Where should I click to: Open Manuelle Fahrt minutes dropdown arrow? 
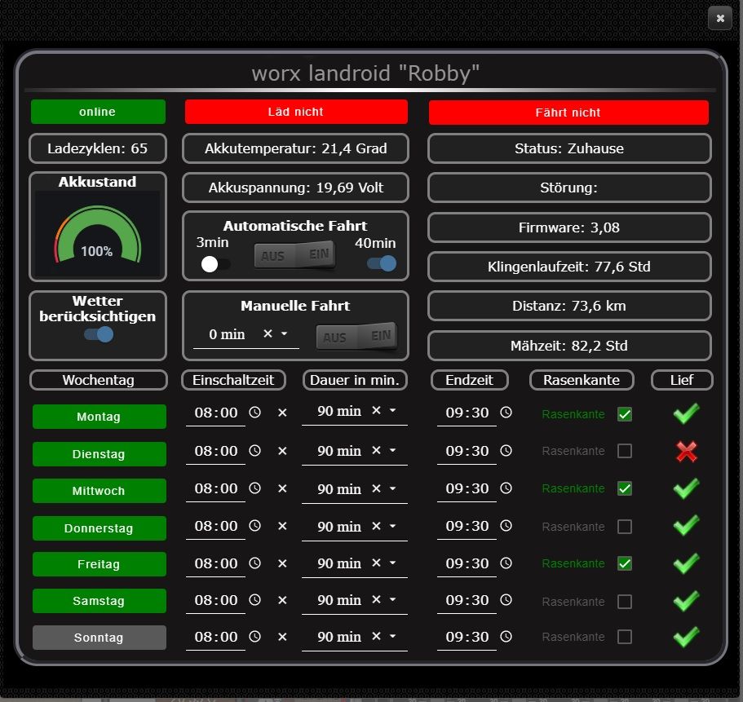pos(285,333)
